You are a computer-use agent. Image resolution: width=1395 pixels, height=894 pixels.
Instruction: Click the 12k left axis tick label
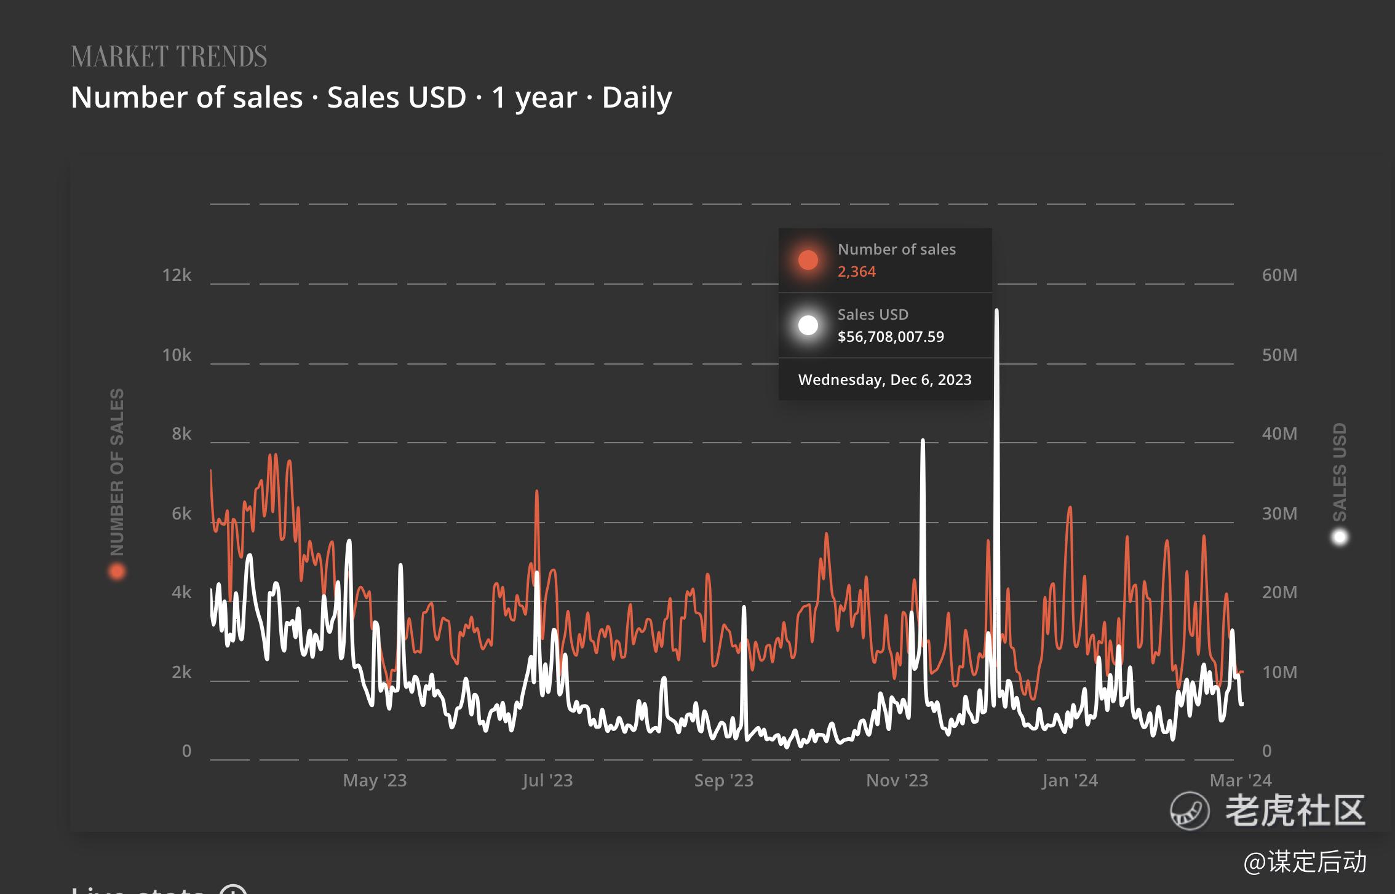tap(177, 275)
